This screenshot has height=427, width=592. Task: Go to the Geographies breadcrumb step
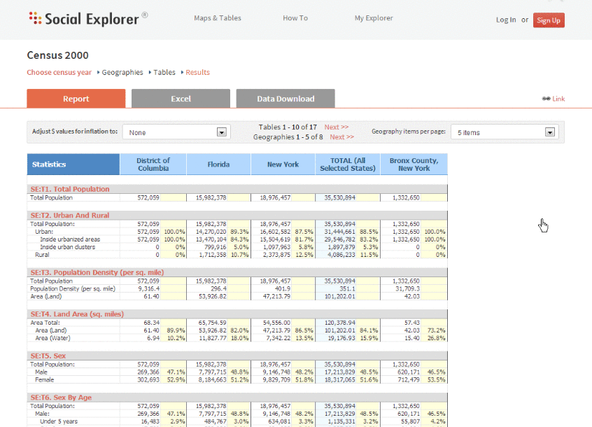(x=122, y=72)
